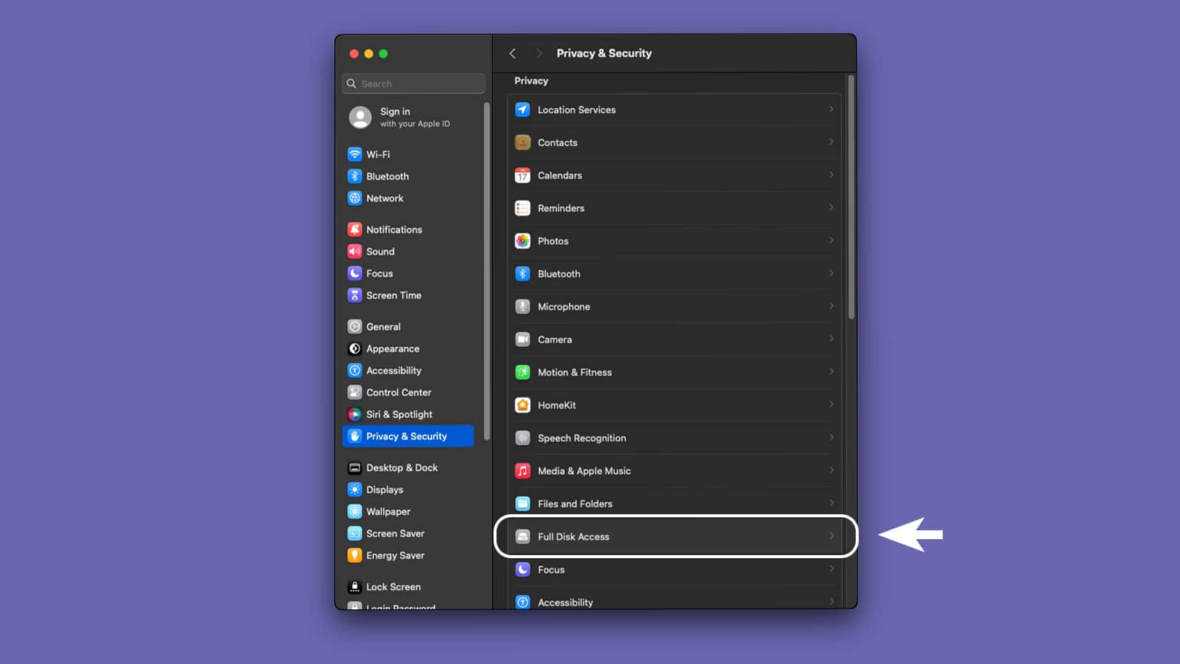Viewport: 1180px width, 664px height.
Task: Expand Reminders row chevron
Action: click(831, 207)
